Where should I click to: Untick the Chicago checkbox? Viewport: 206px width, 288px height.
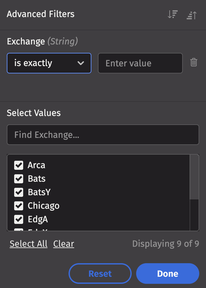coord(19,206)
